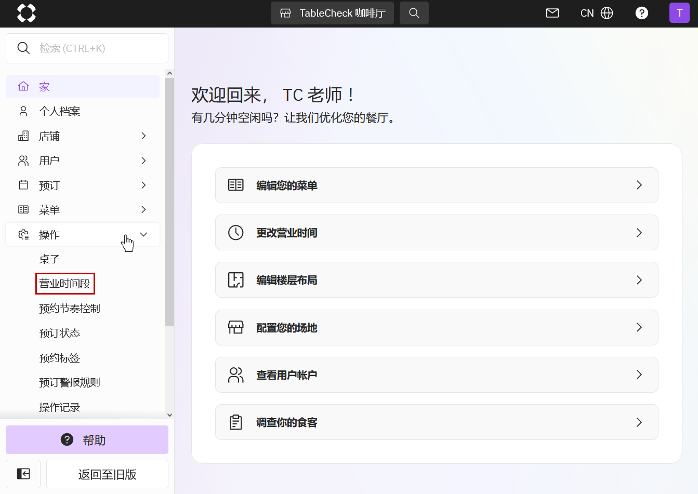Click the 店铺 building icon

[23, 136]
